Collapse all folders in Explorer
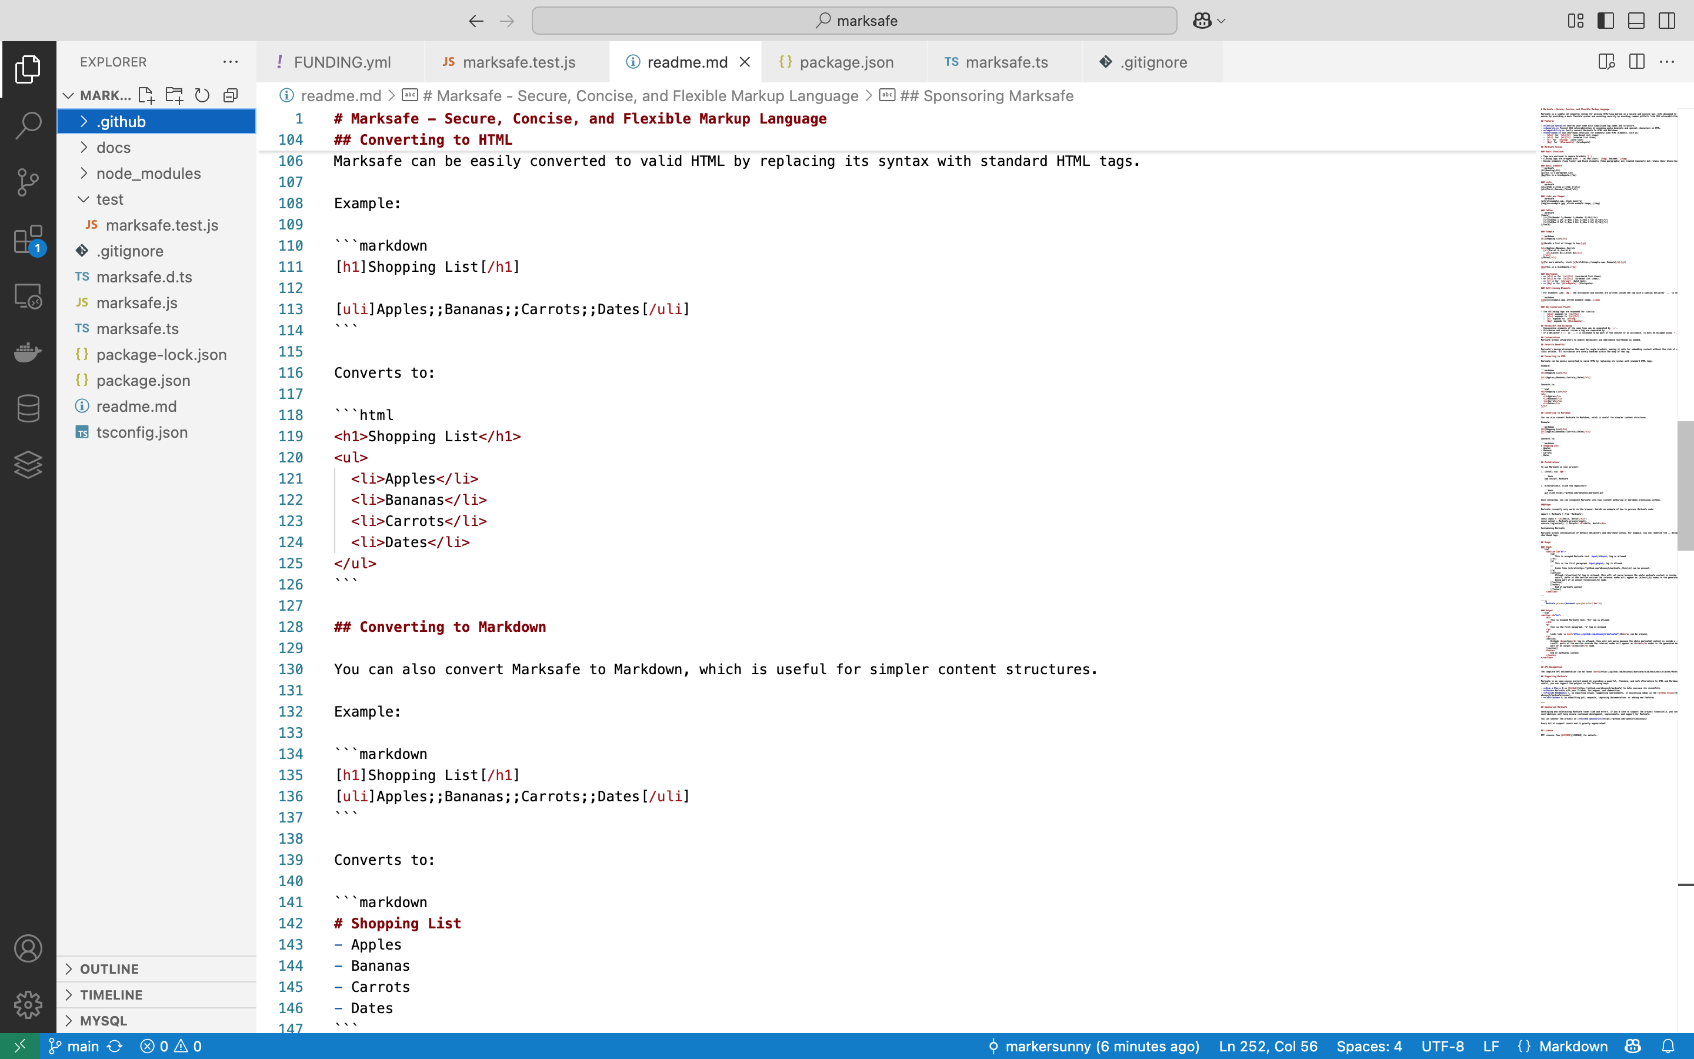Viewport: 1694px width, 1059px height. [x=231, y=95]
